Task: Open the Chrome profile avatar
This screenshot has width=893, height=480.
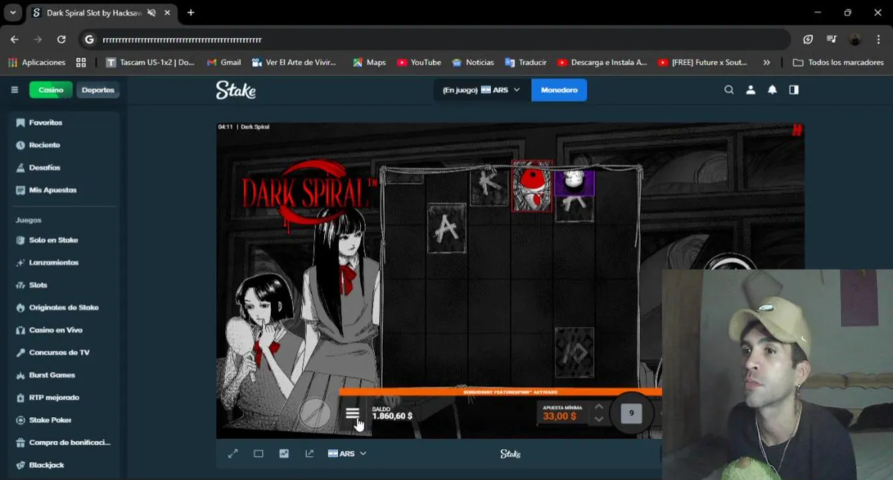Action: pos(855,39)
